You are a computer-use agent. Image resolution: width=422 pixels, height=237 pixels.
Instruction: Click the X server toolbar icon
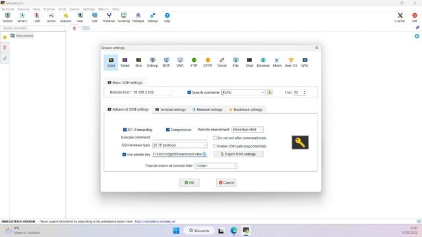click(x=400, y=18)
